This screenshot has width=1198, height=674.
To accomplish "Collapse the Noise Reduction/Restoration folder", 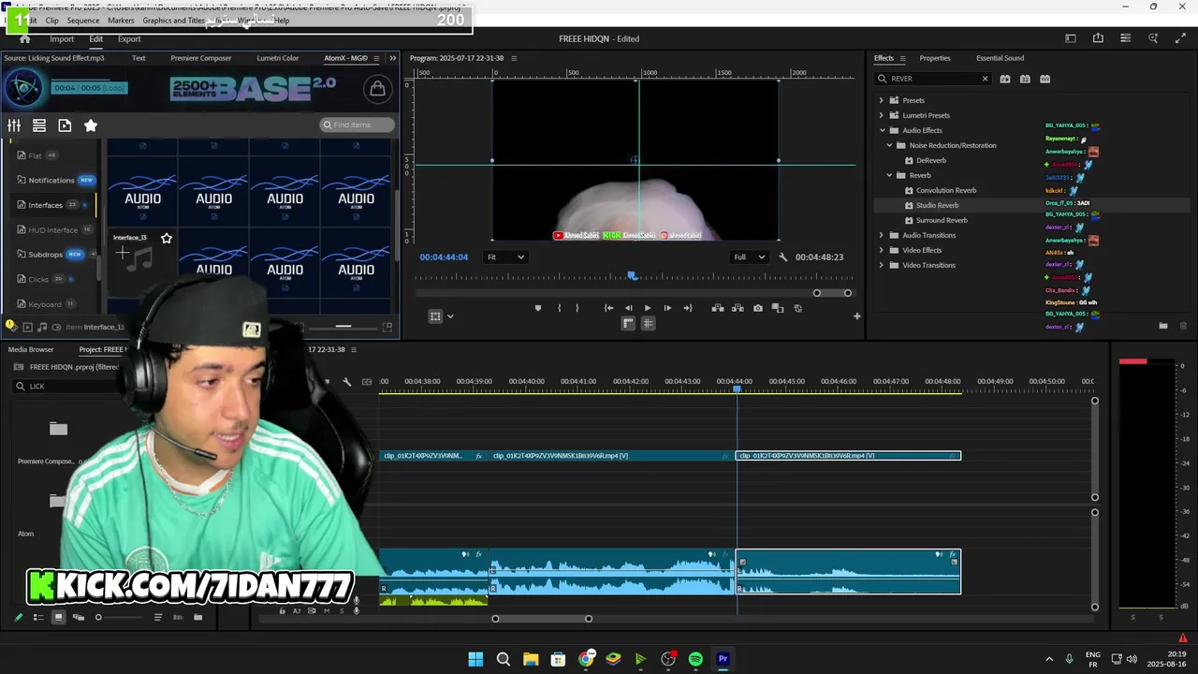I will (889, 145).
